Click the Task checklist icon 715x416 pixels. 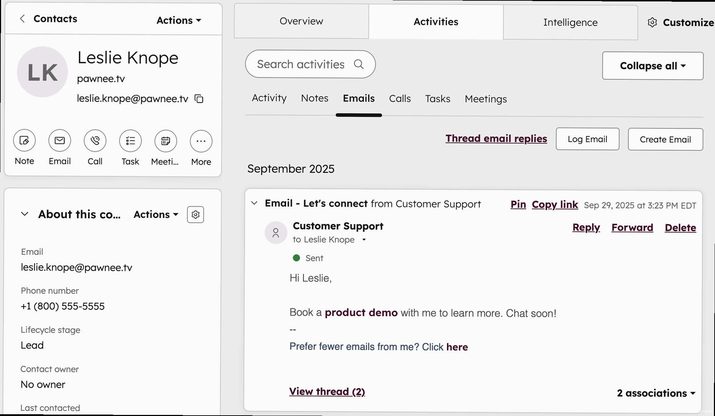coord(130,141)
